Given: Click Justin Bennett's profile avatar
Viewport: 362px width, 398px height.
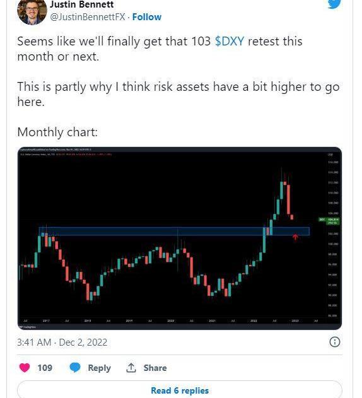Looking at the screenshot, I should (x=32, y=11).
